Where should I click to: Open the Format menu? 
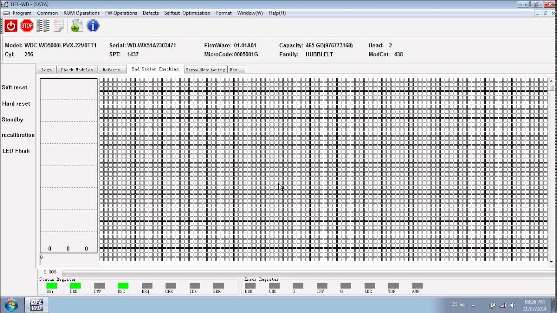point(224,13)
